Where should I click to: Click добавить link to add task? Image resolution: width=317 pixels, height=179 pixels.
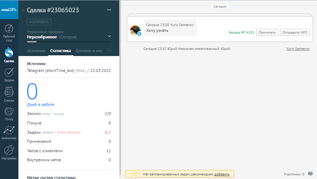click(x=222, y=174)
